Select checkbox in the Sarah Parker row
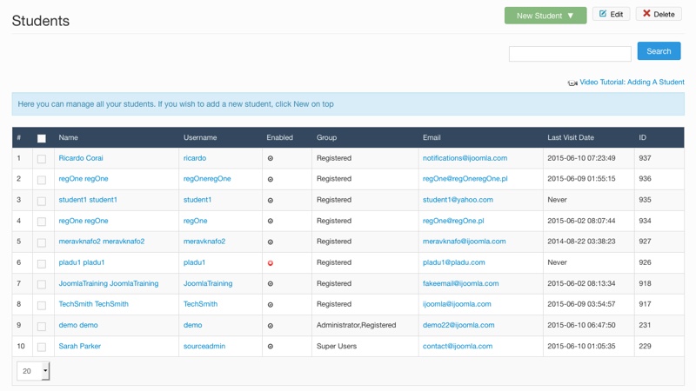Viewport: 696px width, 391px height. pyautogui.click(x=42, y=347)
